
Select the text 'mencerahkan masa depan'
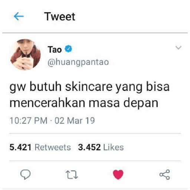point(84,103)
